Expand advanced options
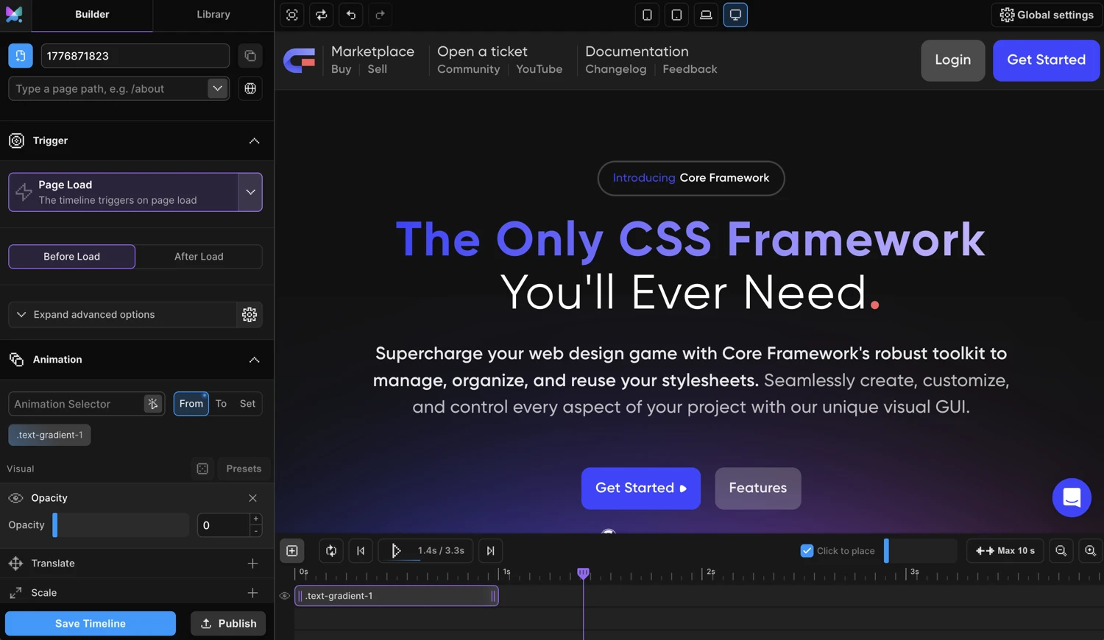This screenshot has height=640, width=1104. (x=94, y=314)
